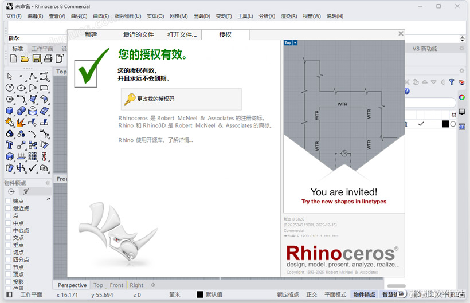Enable the 四分点 object snap checkbox

pyautogui.click(x=9, y=259)
